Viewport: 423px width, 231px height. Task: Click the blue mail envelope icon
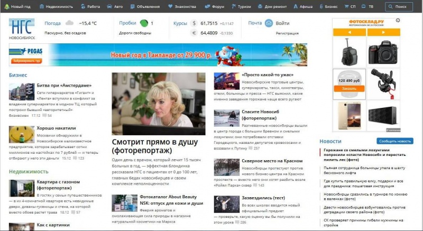(x=269, y=23)
